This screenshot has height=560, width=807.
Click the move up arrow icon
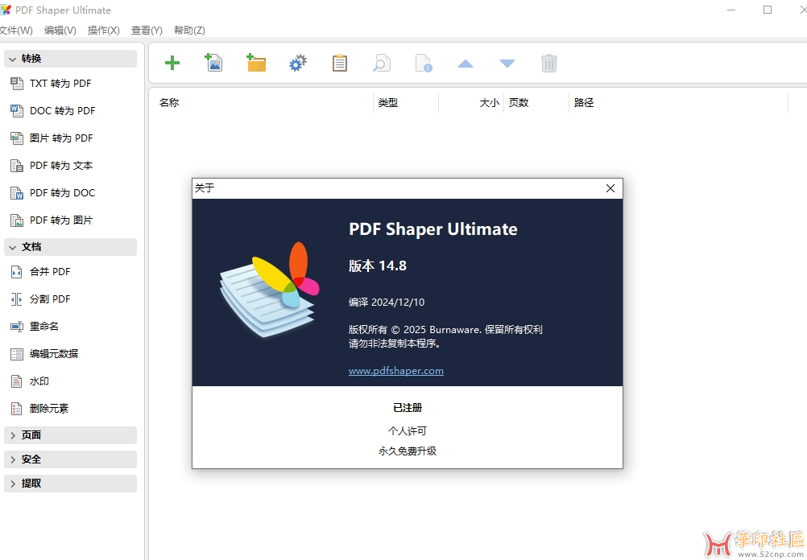[466, 63]
